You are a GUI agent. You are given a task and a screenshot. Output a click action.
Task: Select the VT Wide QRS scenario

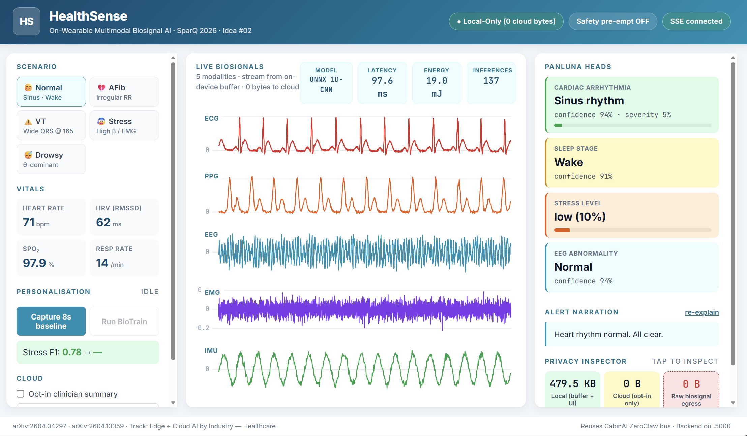click(x=51, y=126)
